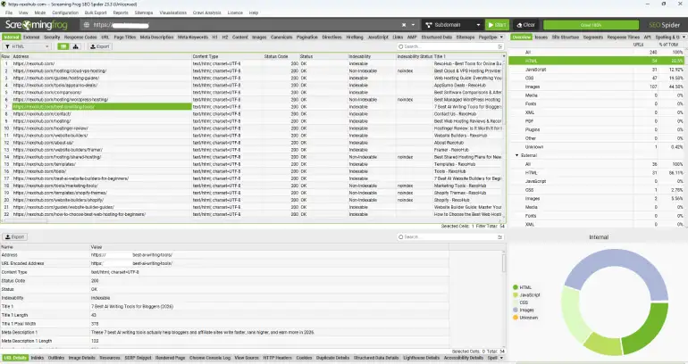The image size is (688, 364).
Task: Open the Internal tab
Action: point(12,37)
